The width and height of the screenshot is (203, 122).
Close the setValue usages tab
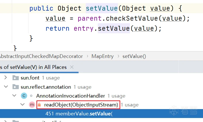72,67
